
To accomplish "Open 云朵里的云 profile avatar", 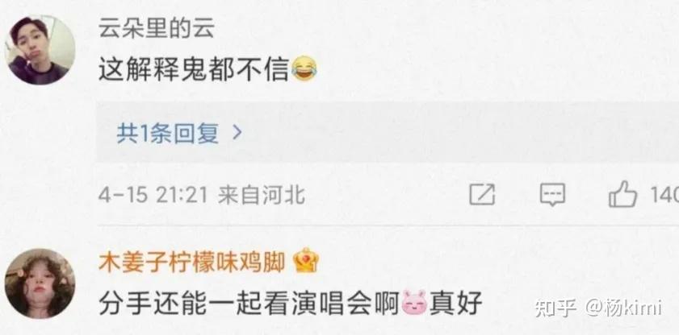I will pyautogui.click(x=40, y=50).
